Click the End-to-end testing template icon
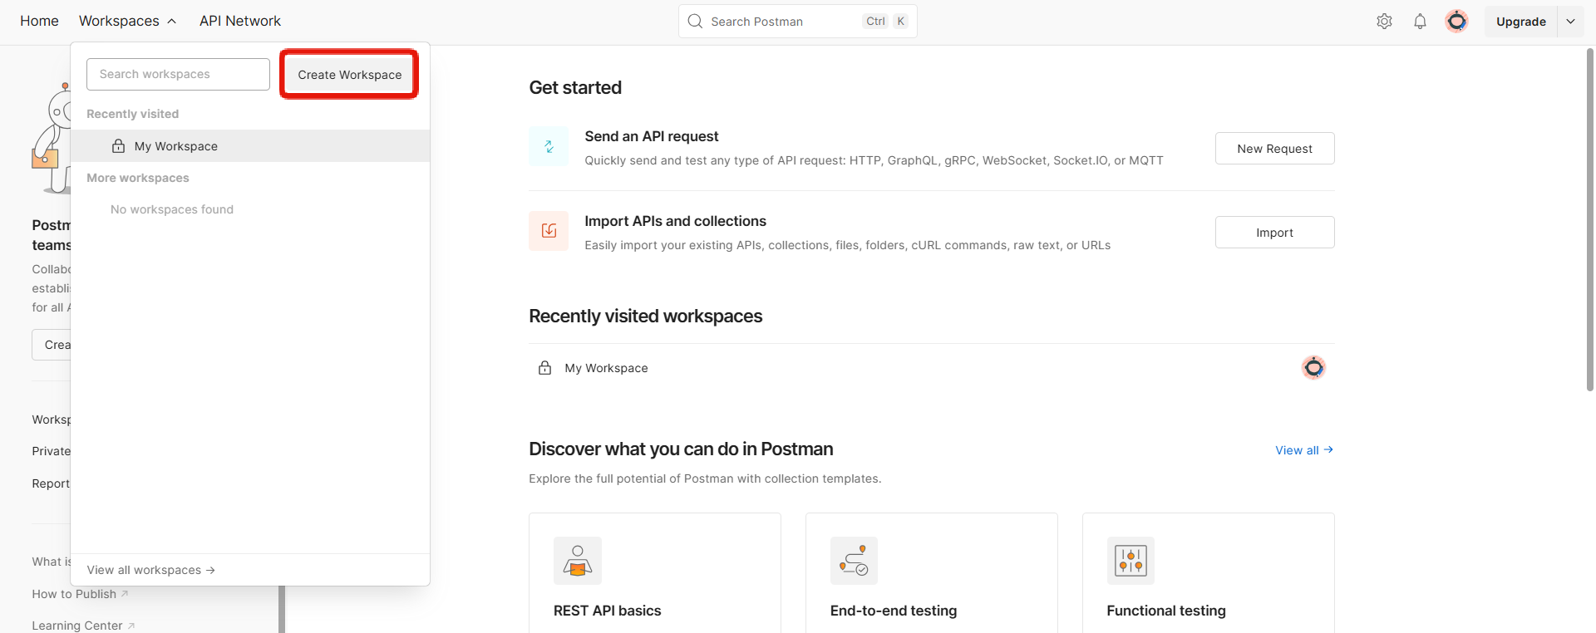The height and width of the screenshot is (633, 1596). 854,561
